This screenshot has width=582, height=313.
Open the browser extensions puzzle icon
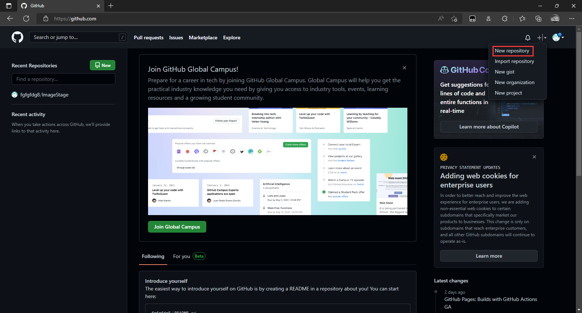click(505, 19)
